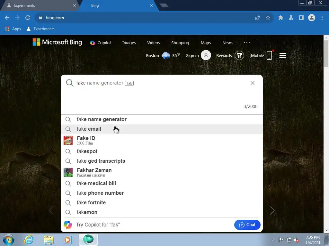Close the Experiments browser tab

(75, 5)
